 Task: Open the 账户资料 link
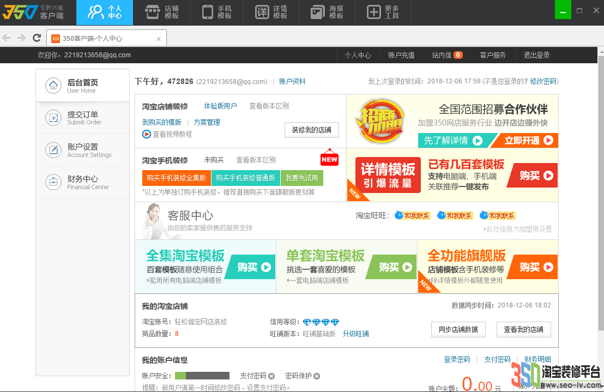tap(292, 81)
